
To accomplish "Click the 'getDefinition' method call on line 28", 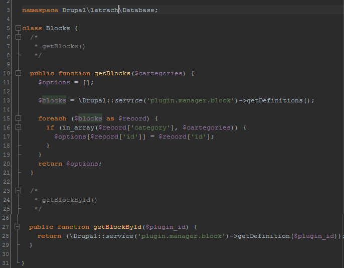I will 264,236.
